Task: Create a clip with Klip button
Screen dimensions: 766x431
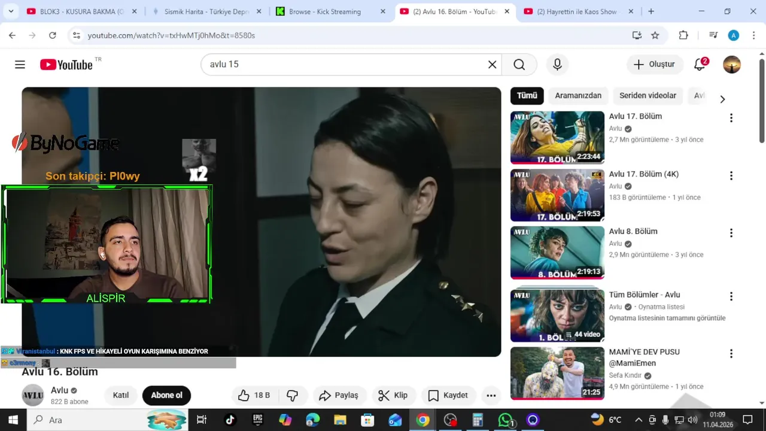Action: (393, 395)
